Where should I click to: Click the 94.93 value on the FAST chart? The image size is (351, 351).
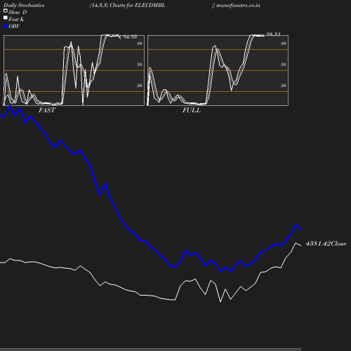tap(130, 37)
